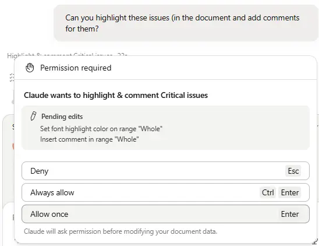This screenshot has height=246, width=319.
Task: Click the checklist icon peeking behind the dialog
Action: tap(12, 78)
